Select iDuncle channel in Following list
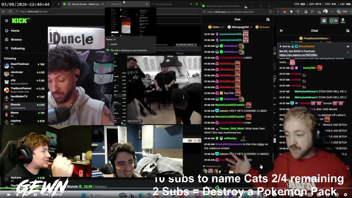This screenshot has width=352, height=198. (x=24, y=106)
